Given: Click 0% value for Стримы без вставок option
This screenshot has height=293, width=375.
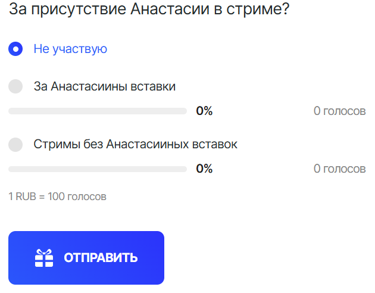Looking at the screenshot, I should tap(204, 169).
